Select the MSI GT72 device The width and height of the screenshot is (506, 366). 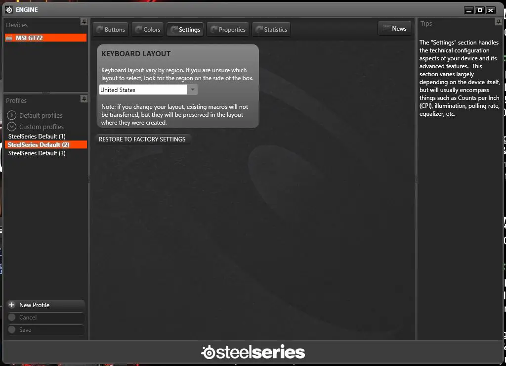[x=45, y=38]
